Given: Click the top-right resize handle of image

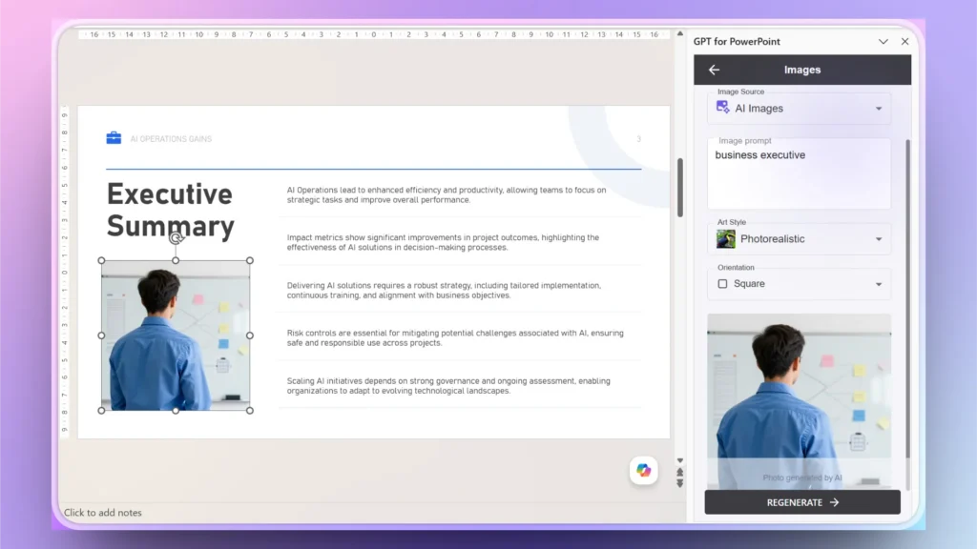Looking at the screenshot, I should tap(250, 261).
